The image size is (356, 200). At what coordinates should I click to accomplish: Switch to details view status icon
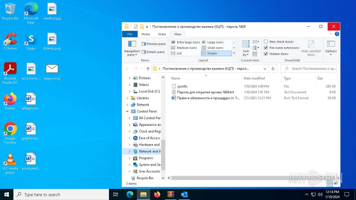pos(330,183)
